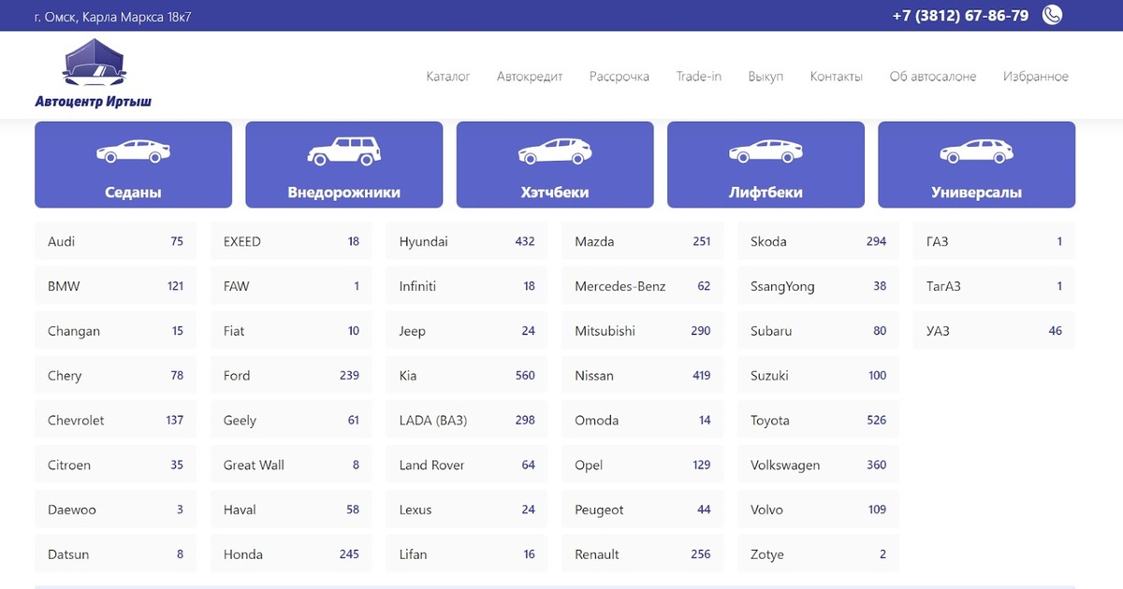Select the Лифтбеки body type card
The height and width of the screenshot is (589, 1123).
pos(766,165)
